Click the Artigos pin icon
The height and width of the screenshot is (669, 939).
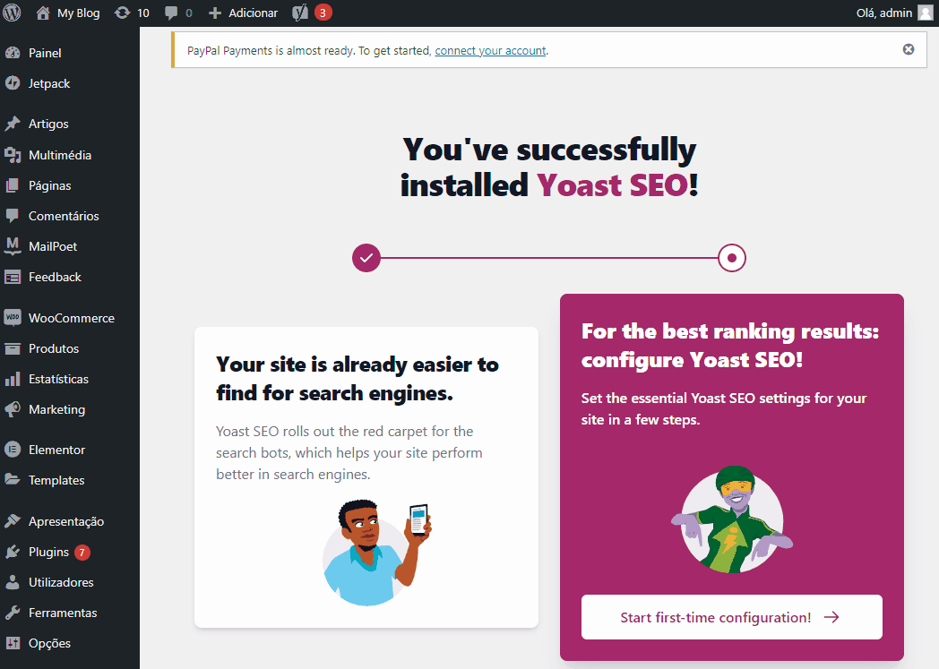(13, 124)
